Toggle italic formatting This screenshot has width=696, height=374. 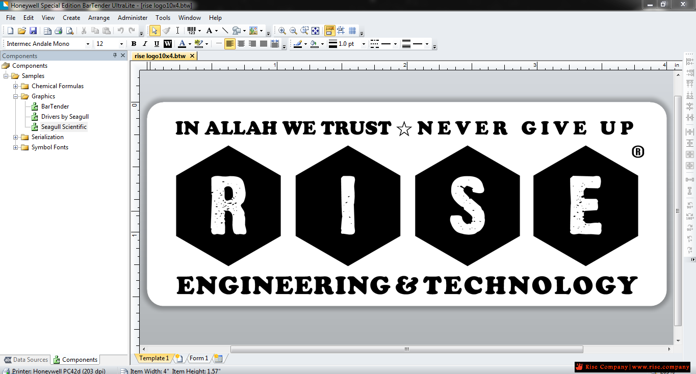(x=145, y=44)
